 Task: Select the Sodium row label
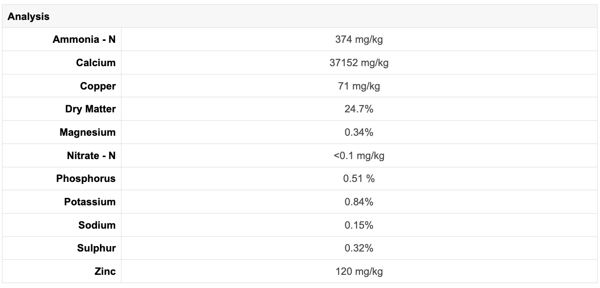point(97,225)
